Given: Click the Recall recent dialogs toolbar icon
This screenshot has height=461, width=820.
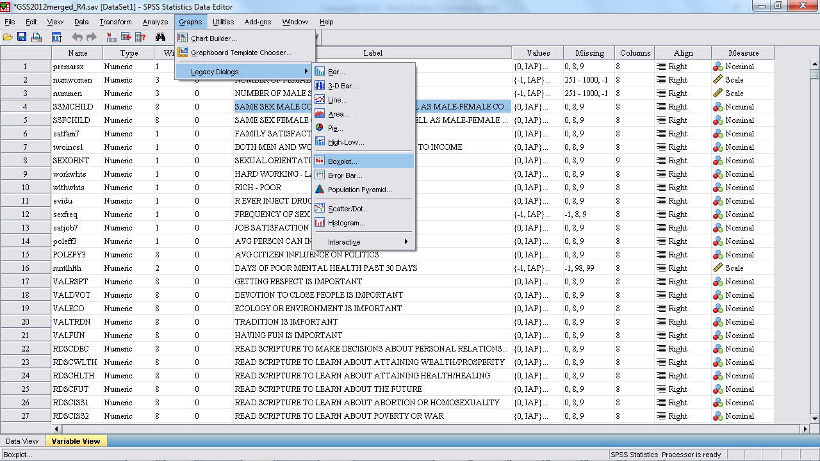Looking at the screenshot, I should (56, 37).
